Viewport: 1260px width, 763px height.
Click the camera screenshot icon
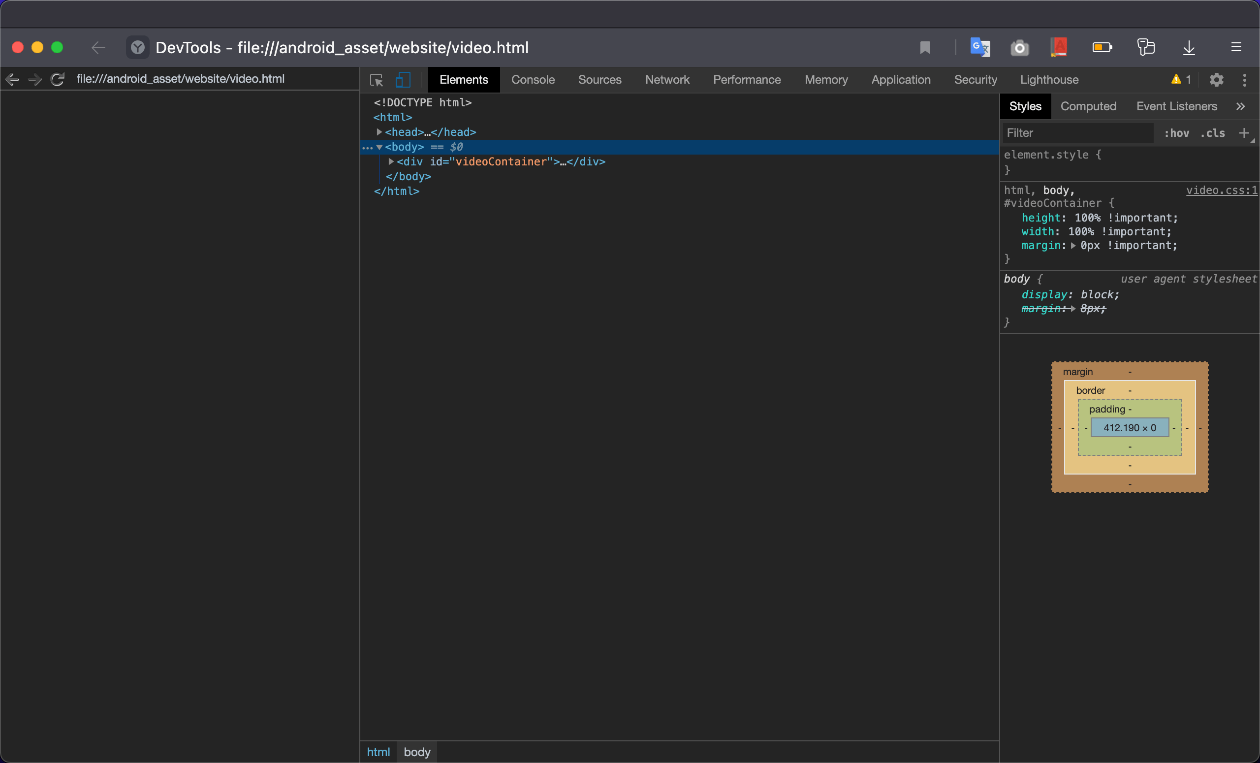[x=1019, y=48]
